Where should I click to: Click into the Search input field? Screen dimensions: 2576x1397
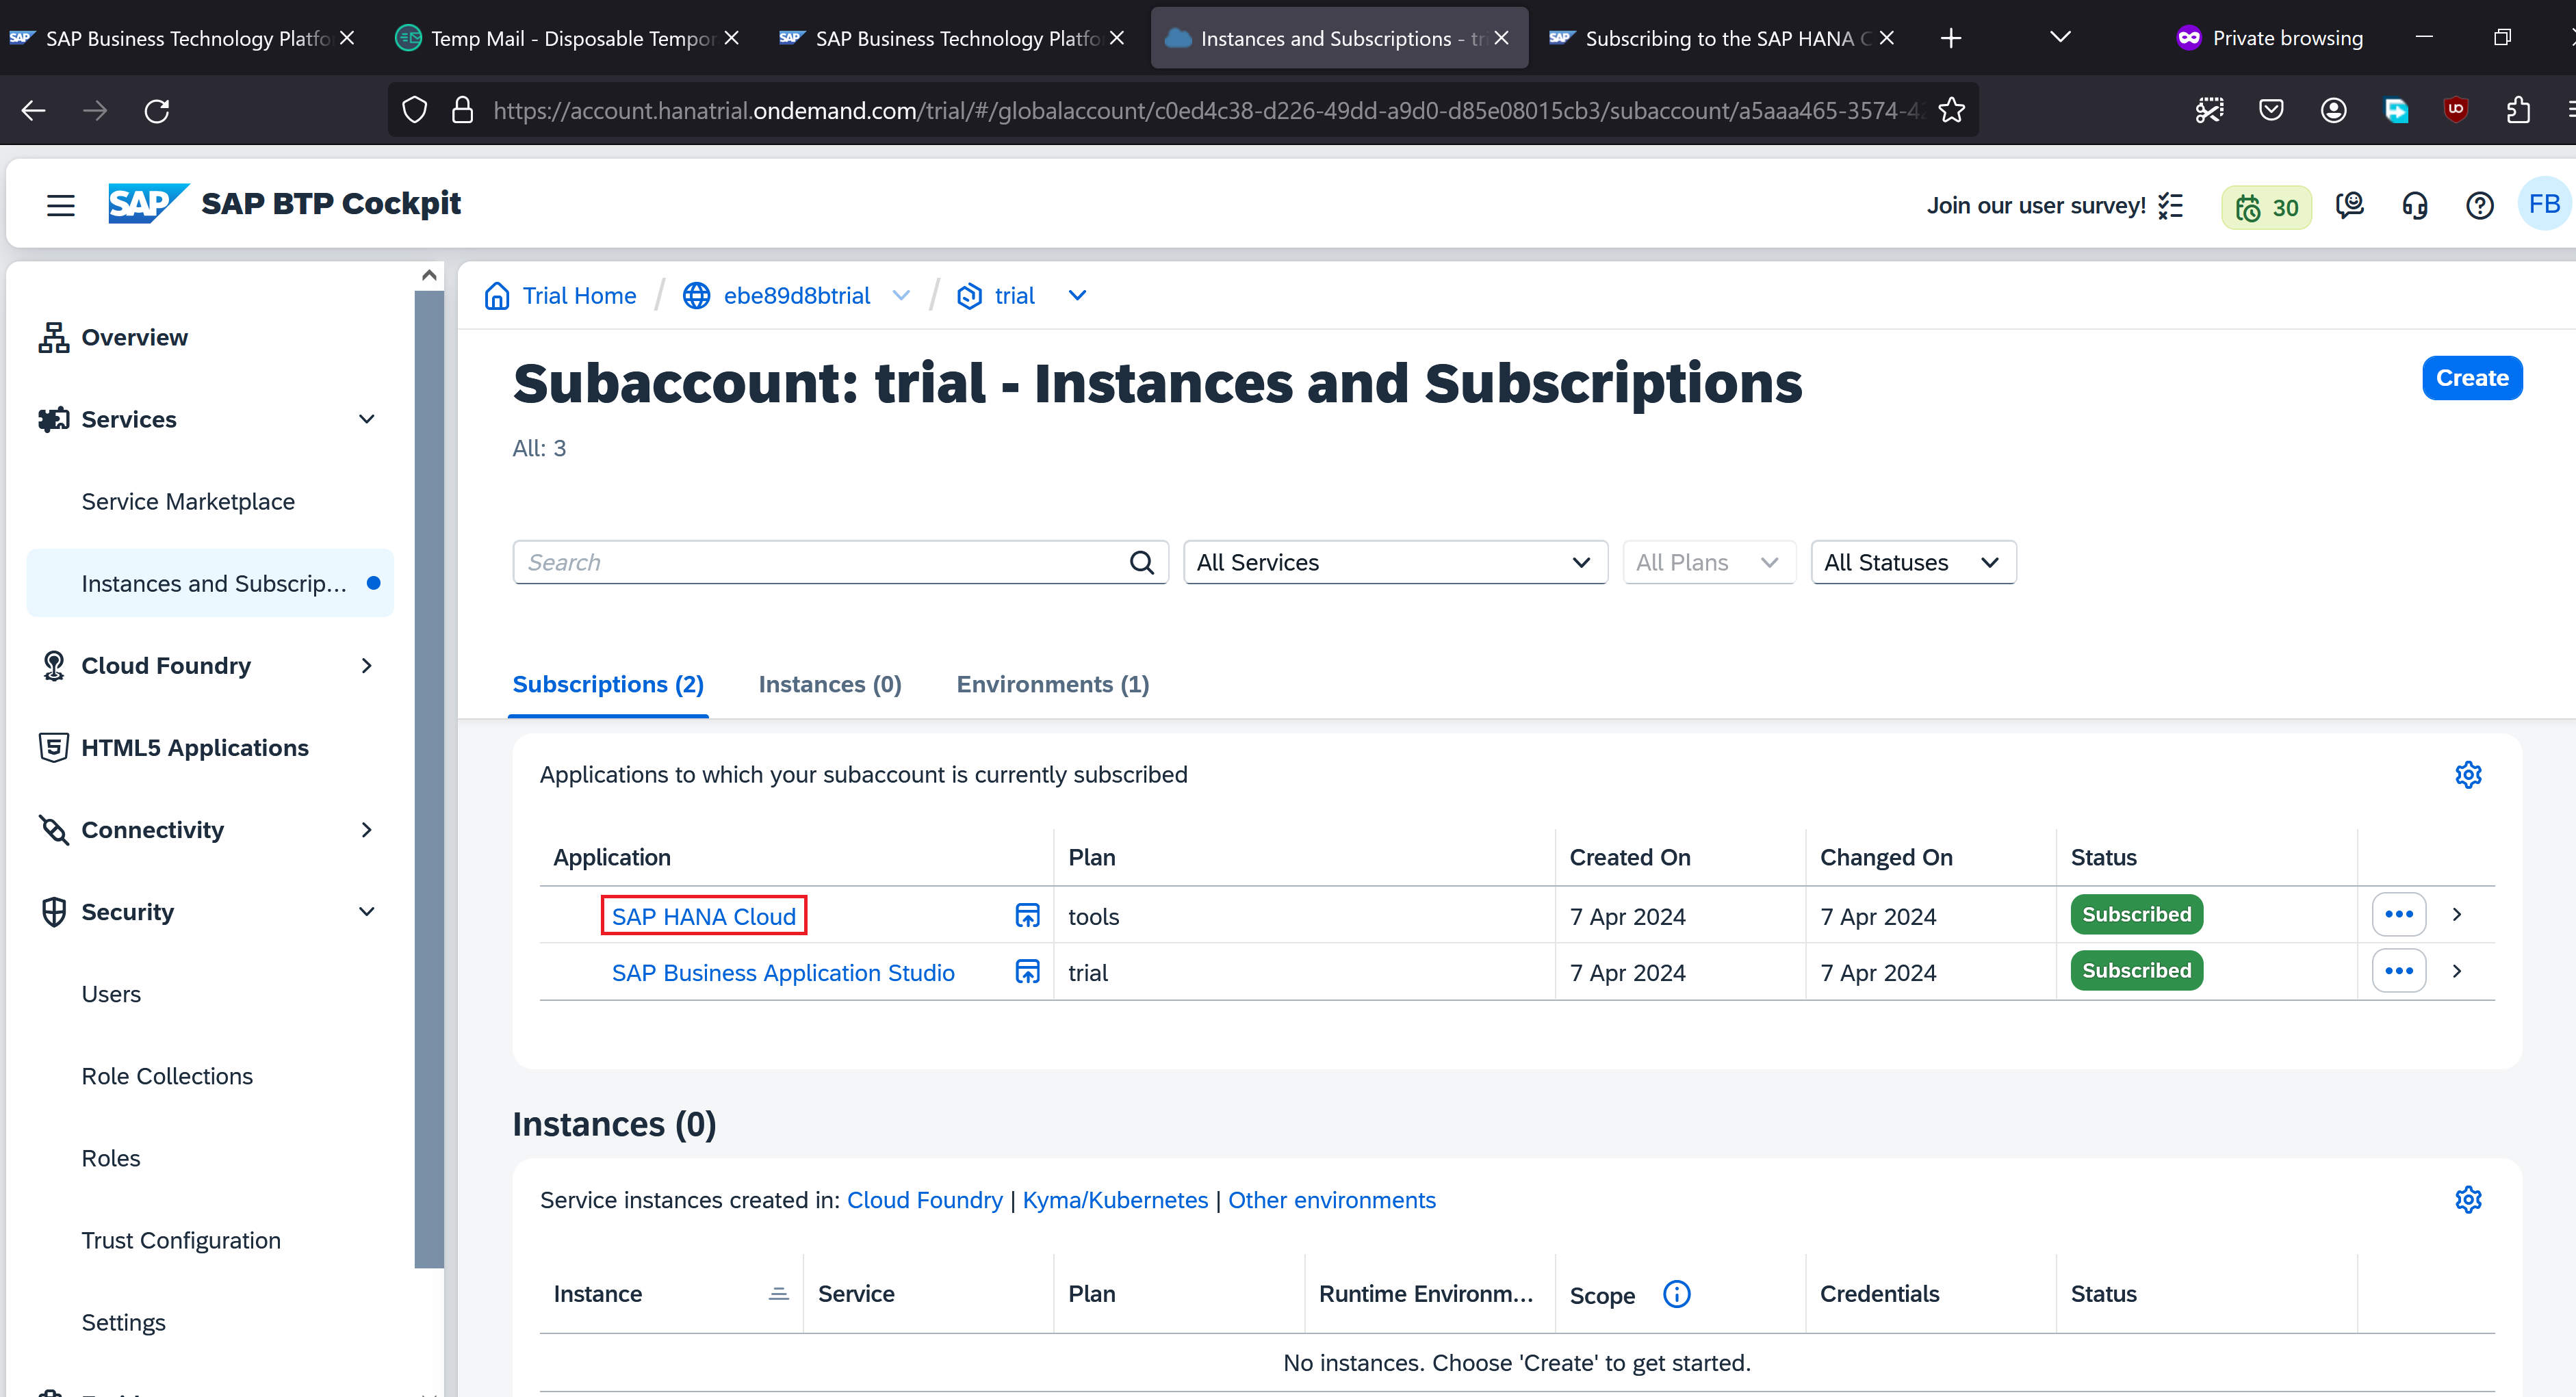click(820, 562)
